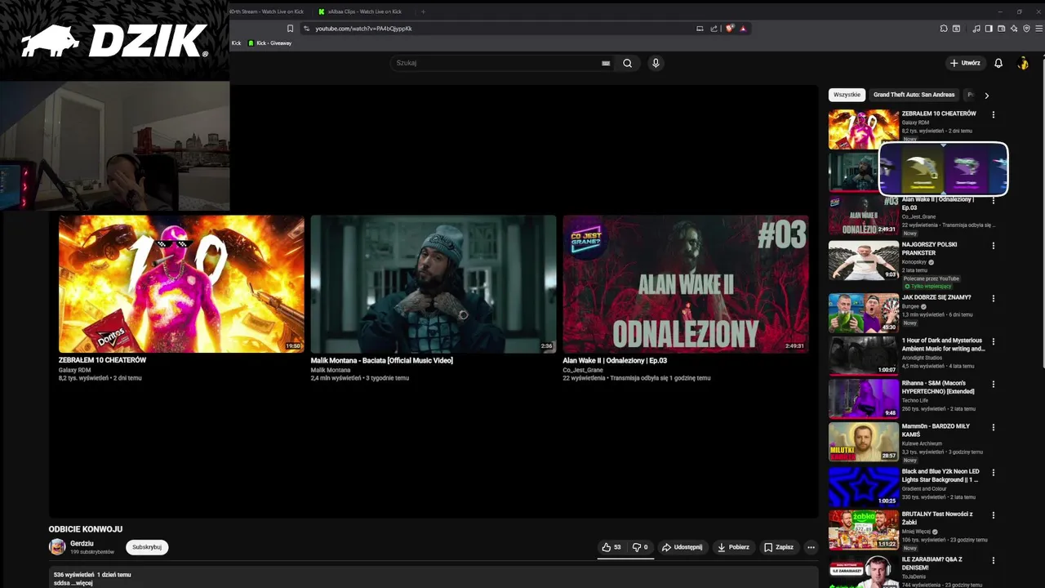Open the screenshot icon next to extensions
The width and height of the screenshot is (1045, 588).
(956, 29)
